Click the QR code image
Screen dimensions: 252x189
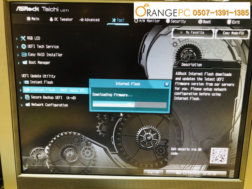point(219,156)
